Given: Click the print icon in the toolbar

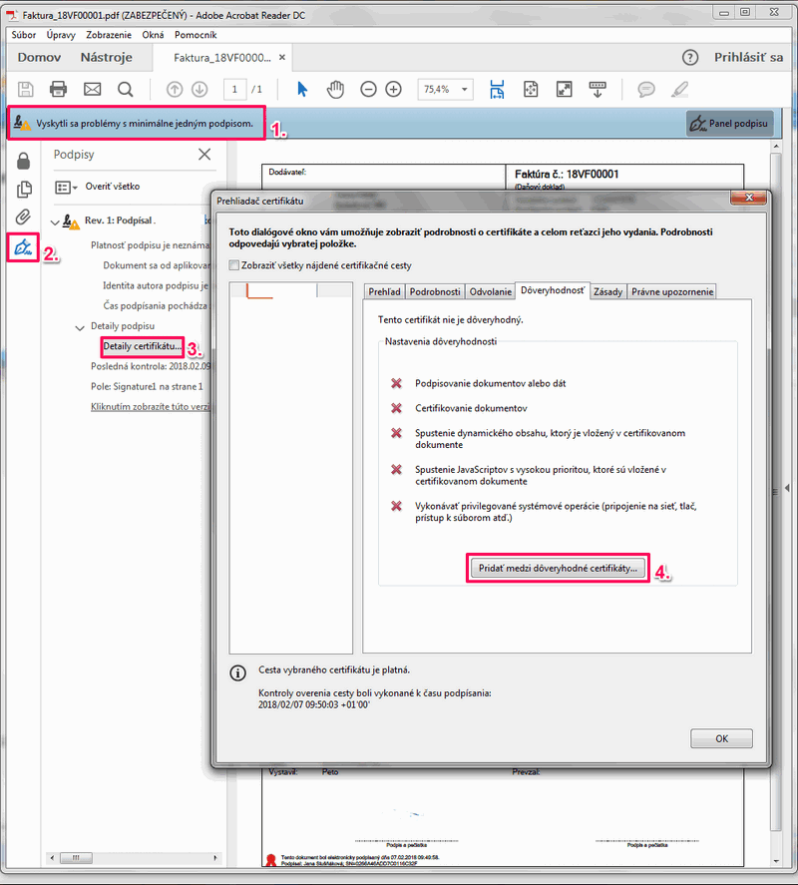Looking at the screenshot, I should [58, 89].
